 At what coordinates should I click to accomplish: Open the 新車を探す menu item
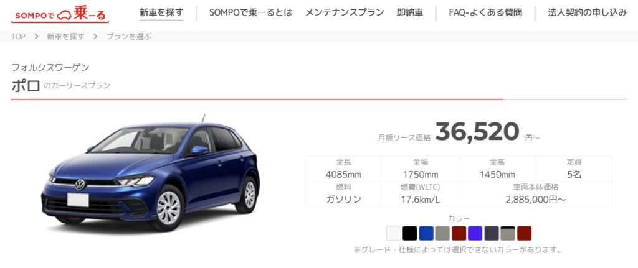tap(161, 12)
